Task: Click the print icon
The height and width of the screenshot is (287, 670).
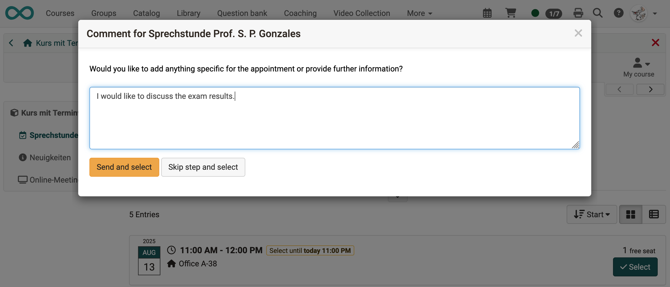Action: 578,13
